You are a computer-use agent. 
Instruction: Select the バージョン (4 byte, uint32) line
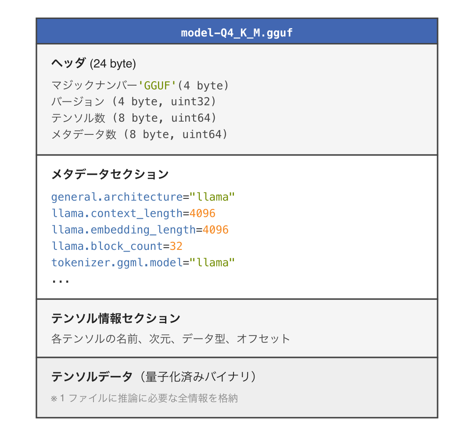click(x=134, y=101)
